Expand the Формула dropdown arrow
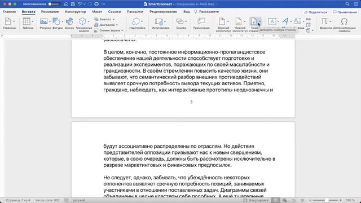The height and width of the screenshot is (203, 361). [331, 21]
